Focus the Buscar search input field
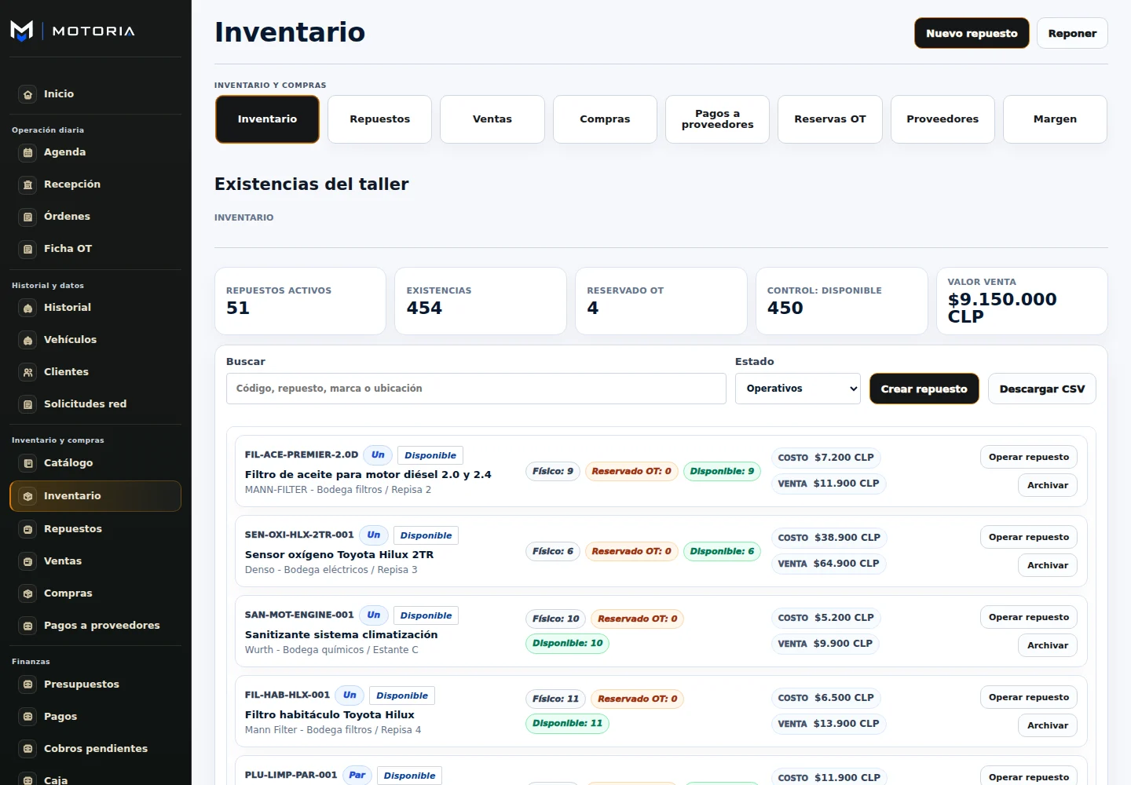This screenshot has height=785, width=1131. 476,389
